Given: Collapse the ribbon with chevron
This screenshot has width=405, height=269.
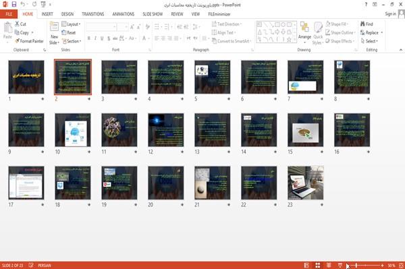Looking at the screenshot, I should 400,50.
